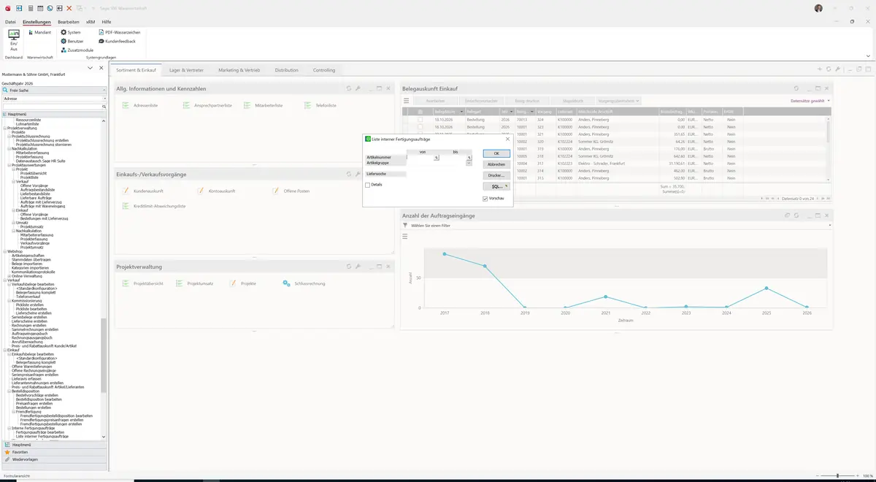
Task: Click the SQL... button
Action: tap(496, 186)
